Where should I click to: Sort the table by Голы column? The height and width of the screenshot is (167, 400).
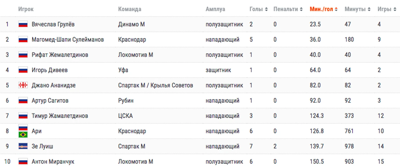tap(258, 9)
